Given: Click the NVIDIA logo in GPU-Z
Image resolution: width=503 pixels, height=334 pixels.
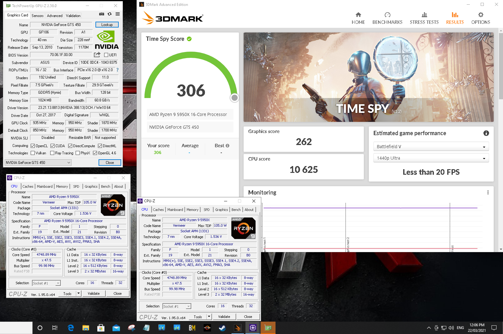Looking at the screenshot, I should (107, 40).
